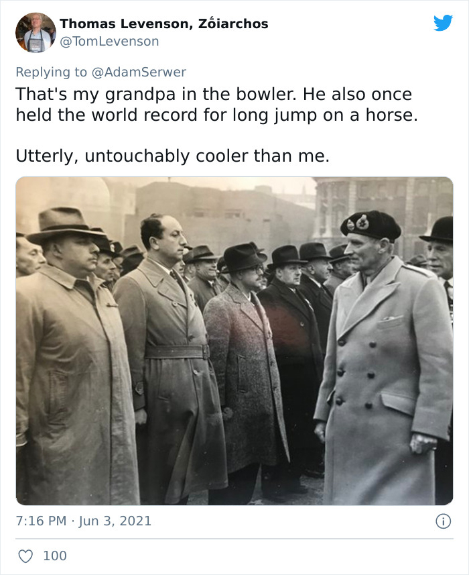Click the heart icon to like the tweet
This screenshot has width=469, height=575.
[26, 556]
